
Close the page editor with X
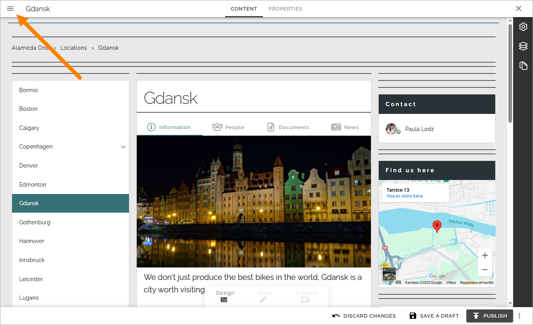pyautogui.click(x=519, y=9)
